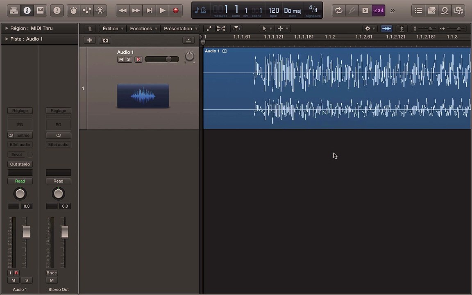The width and height of the screenshot is (472, 295).
Task: Click green Read automation on Audio 1
Action: 20,181
